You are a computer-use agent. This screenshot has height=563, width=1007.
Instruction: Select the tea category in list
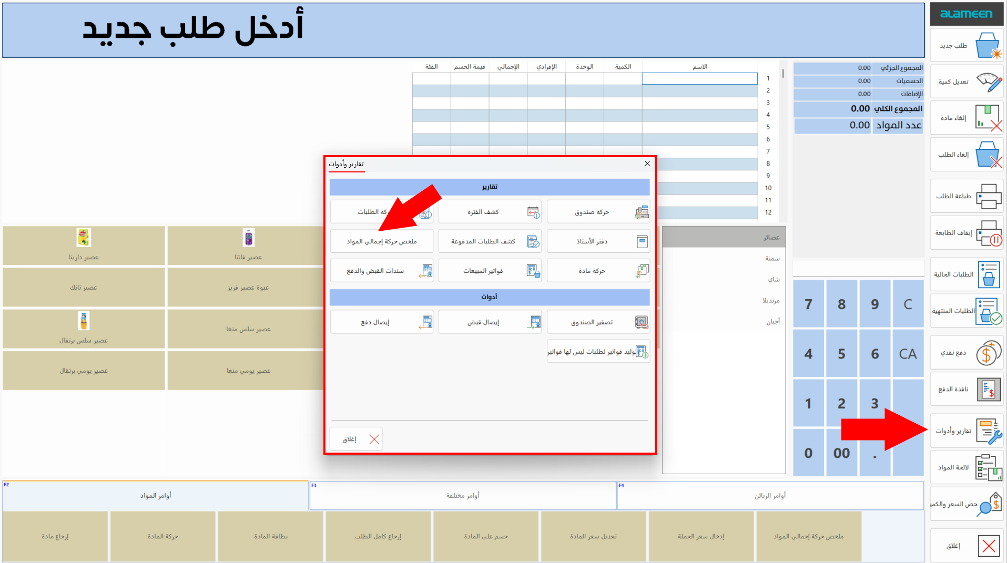coord(724,279)
